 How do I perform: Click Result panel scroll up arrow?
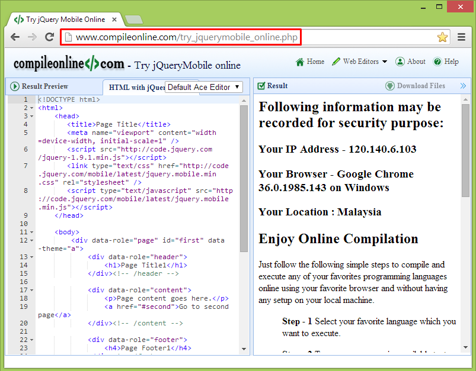click(x=465, y=99)
